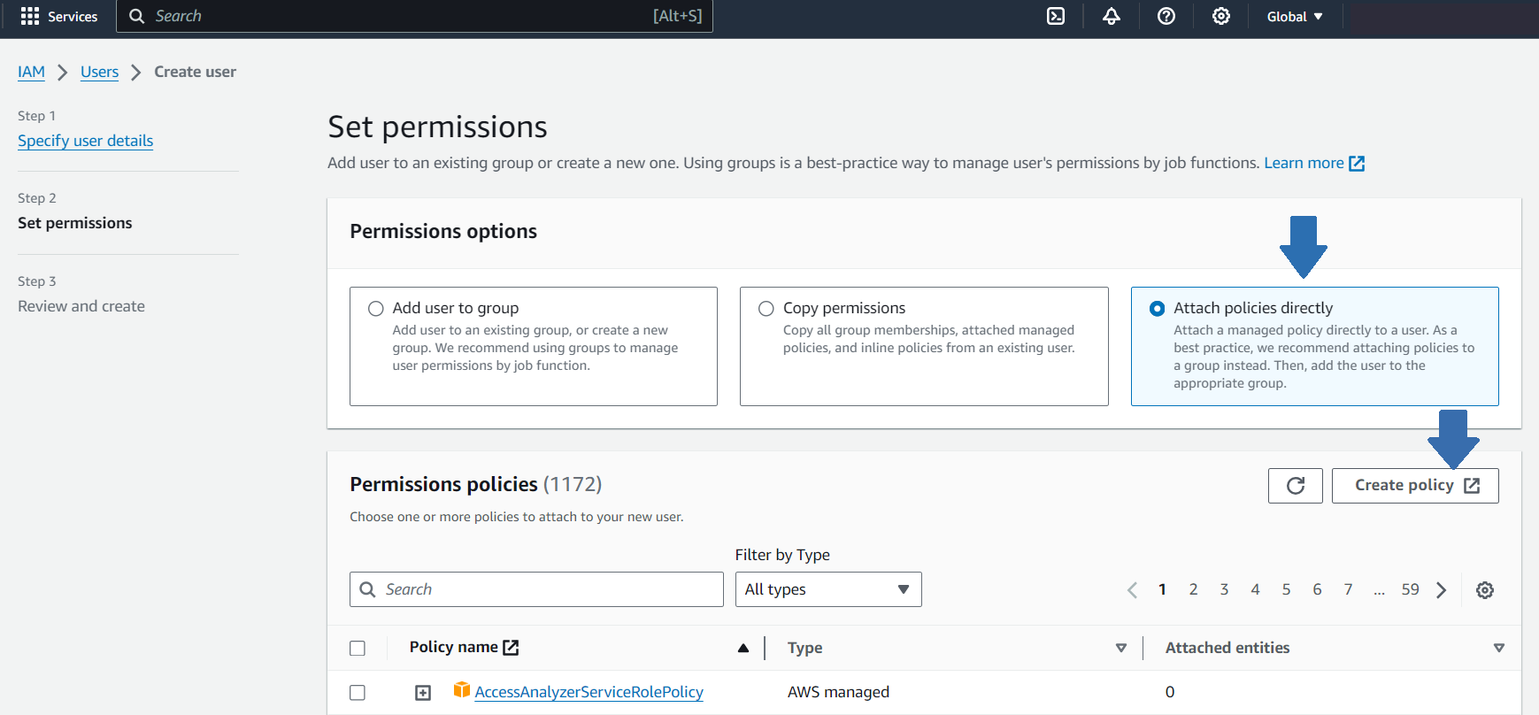Navigate to Users breadcrumb
The height and width of the screenshot is (715, 1539).
[99, 72]
